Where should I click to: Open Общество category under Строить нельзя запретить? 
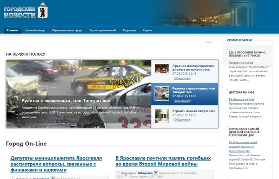[182, 120]
